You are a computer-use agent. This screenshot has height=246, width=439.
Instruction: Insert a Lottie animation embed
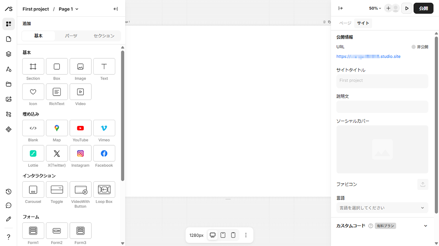(33, 154)
